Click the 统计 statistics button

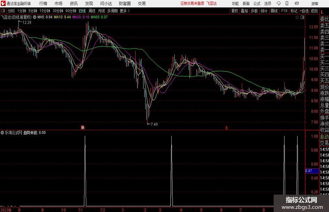[x=264, y=11]
